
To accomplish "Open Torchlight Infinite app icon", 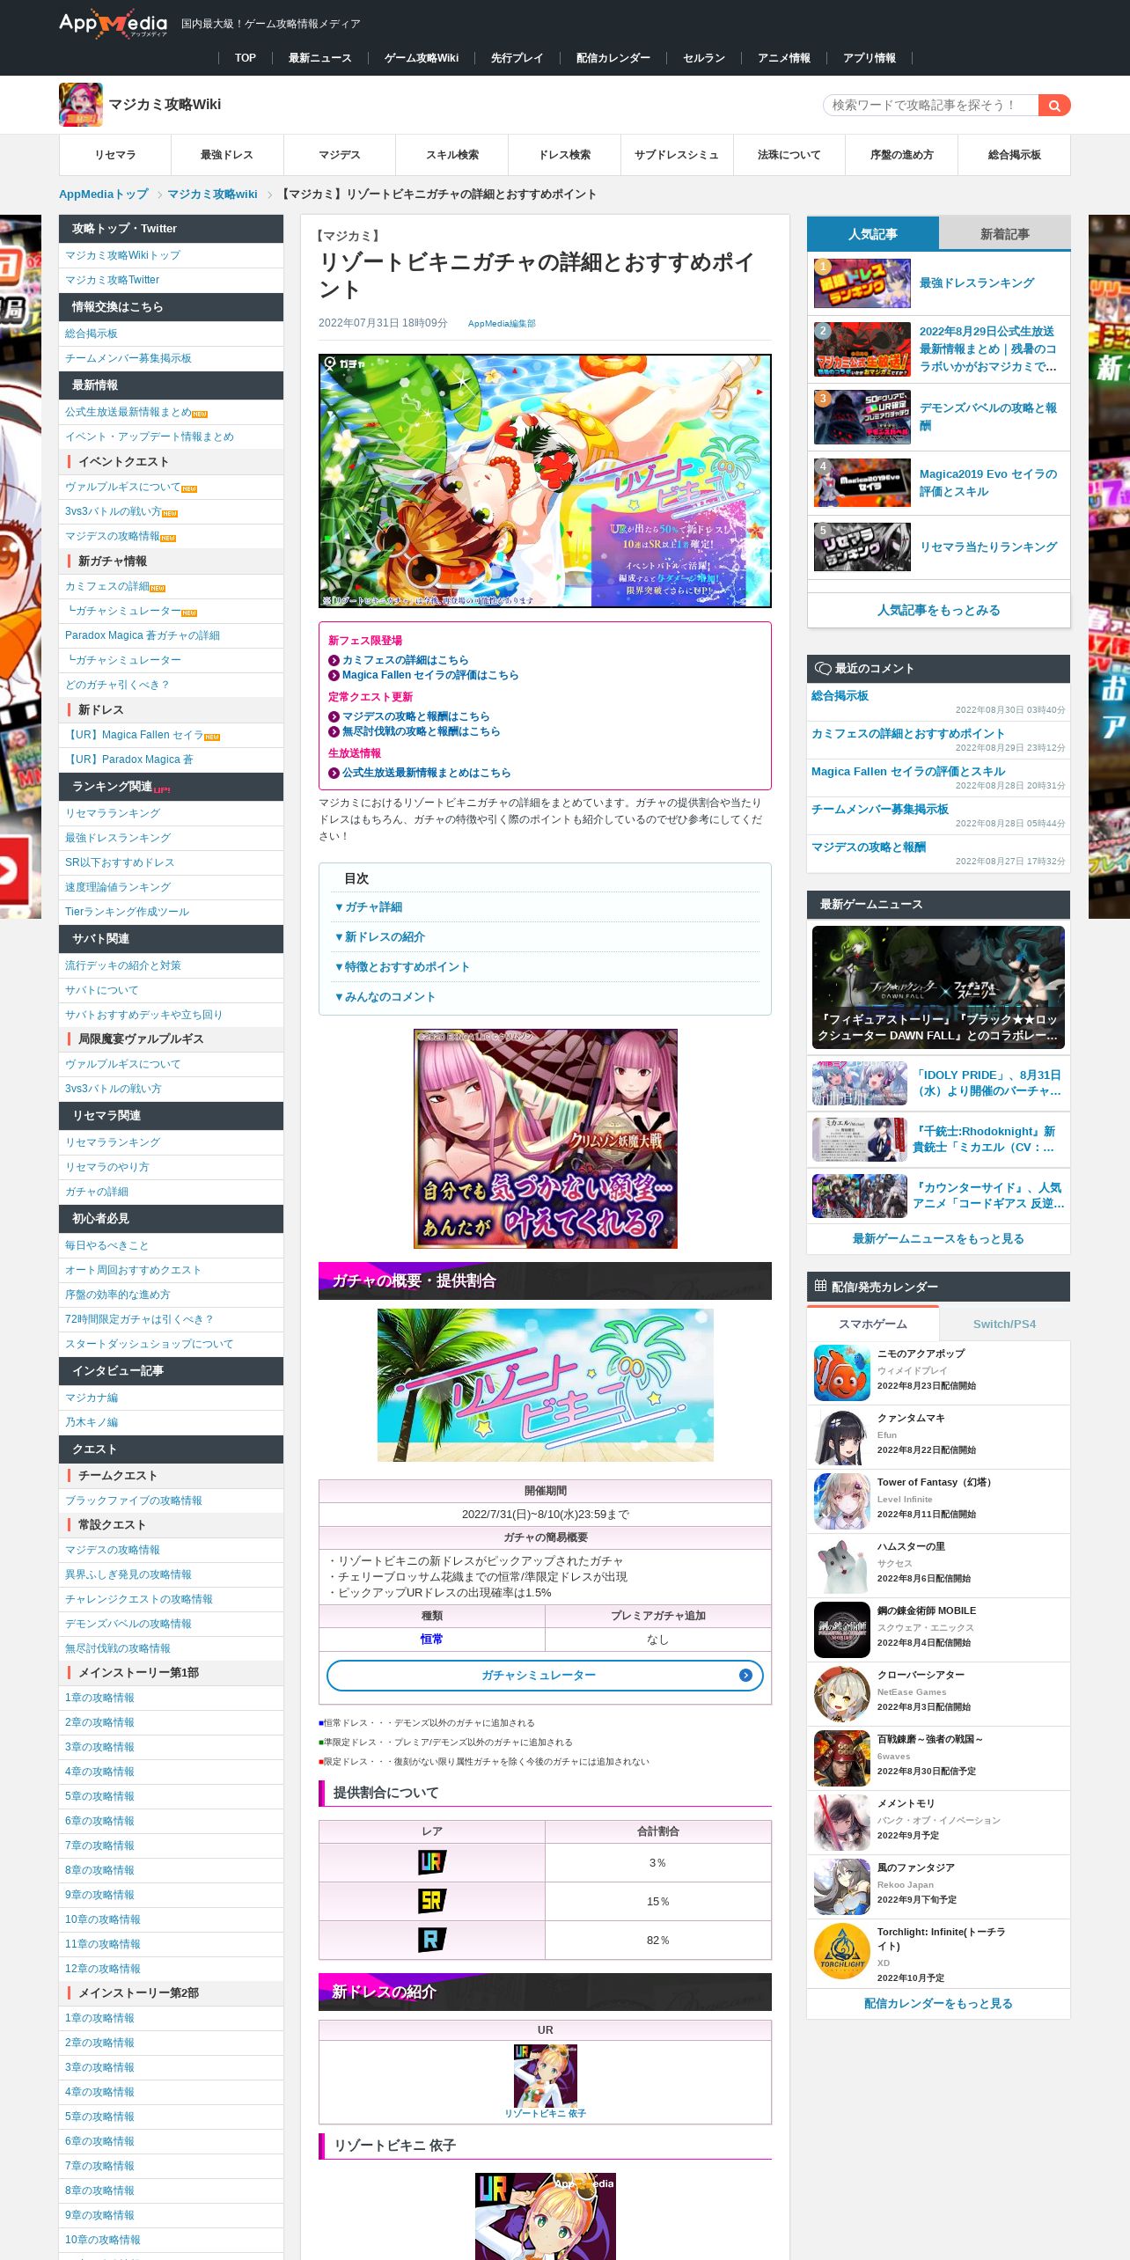I will point(842,1951).
